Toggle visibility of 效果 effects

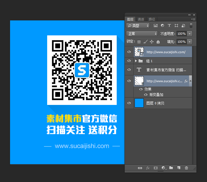point(141,89)
